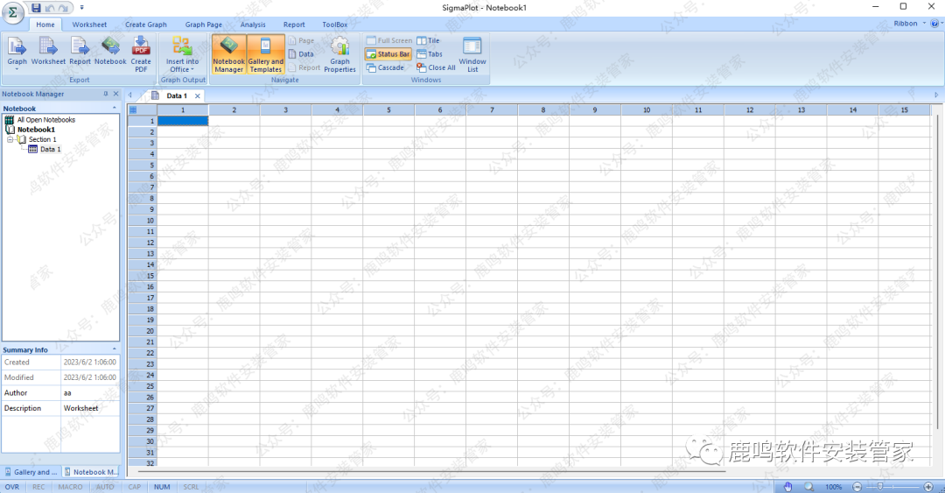Open Graph Properties from the ribbon
This screenshot has height=493, width=945.
[339, 54]
